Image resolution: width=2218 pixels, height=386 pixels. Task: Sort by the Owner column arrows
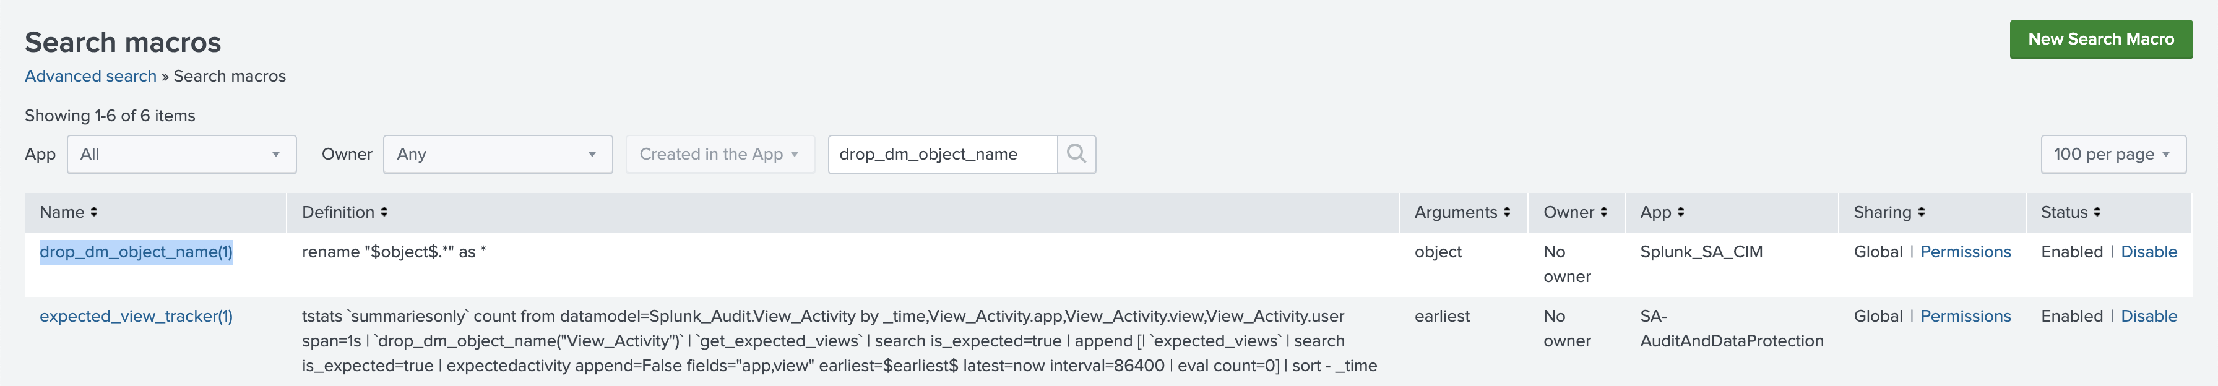point(1603,212)
